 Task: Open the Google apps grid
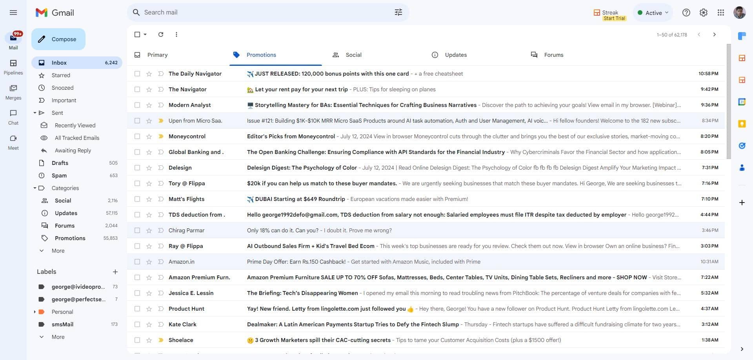point(721,13)
